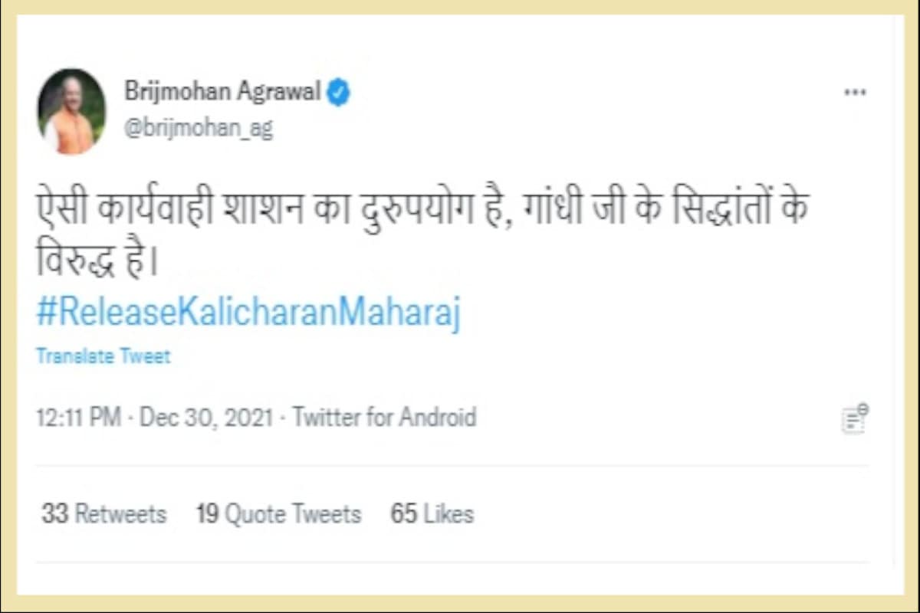Open the 19 Quote Tweets list
The height and width of the screenshot is (613, 920).
pyautogui.click(x=278, y=513)
